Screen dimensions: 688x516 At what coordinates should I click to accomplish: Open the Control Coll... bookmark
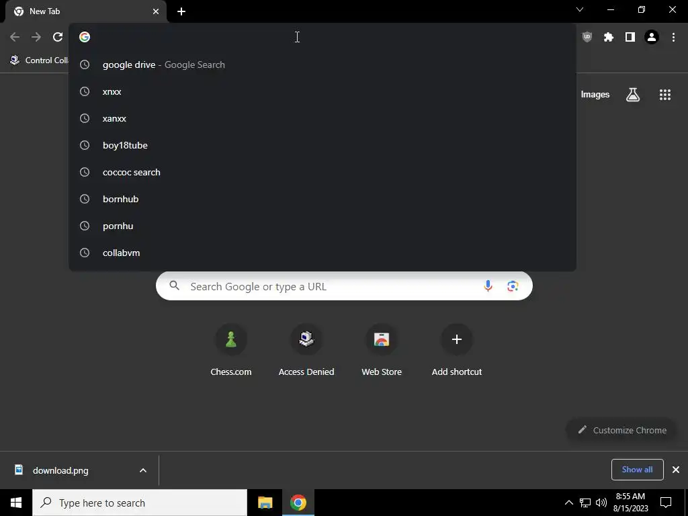(40, 60)
